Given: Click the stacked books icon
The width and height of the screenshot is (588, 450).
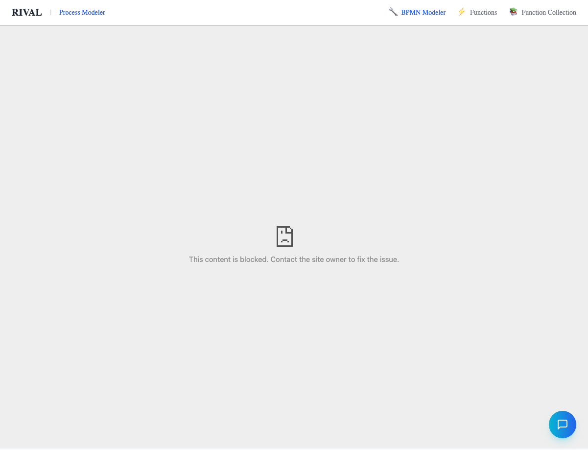Looking at the screenshot, I should coord(513,12).
